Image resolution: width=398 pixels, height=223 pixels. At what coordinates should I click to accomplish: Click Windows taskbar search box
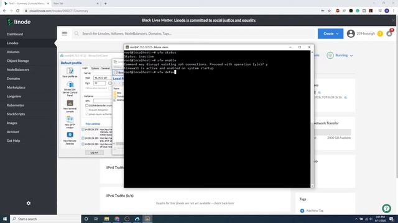45,219
